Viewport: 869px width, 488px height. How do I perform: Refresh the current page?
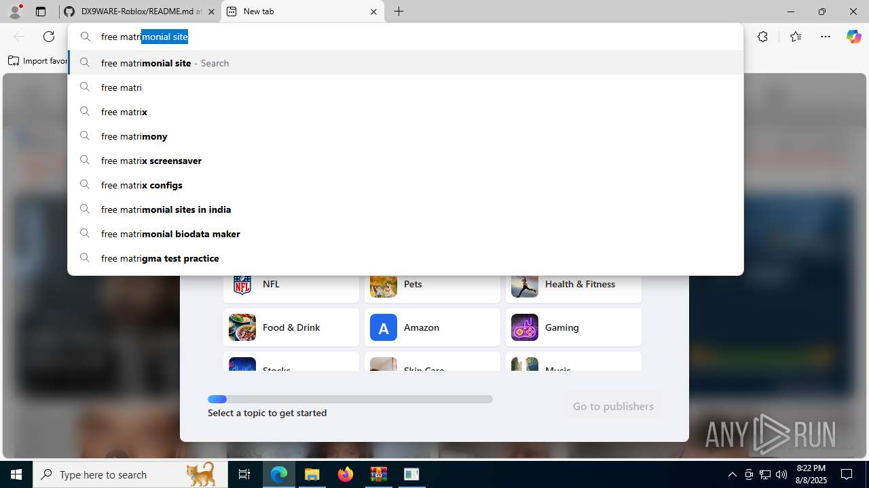click(x=49, y=37)
